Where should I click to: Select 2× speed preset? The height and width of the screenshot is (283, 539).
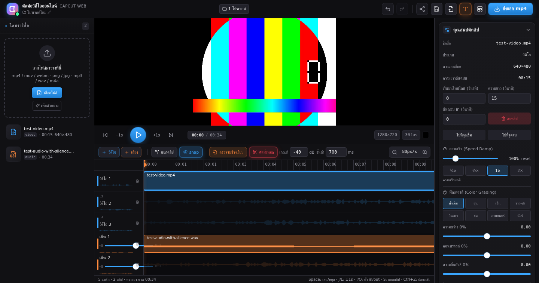[x=520, y=170]
